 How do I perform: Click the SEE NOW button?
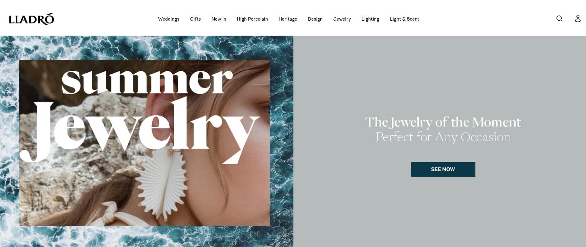pyautogui.click(x=443, y=169)
